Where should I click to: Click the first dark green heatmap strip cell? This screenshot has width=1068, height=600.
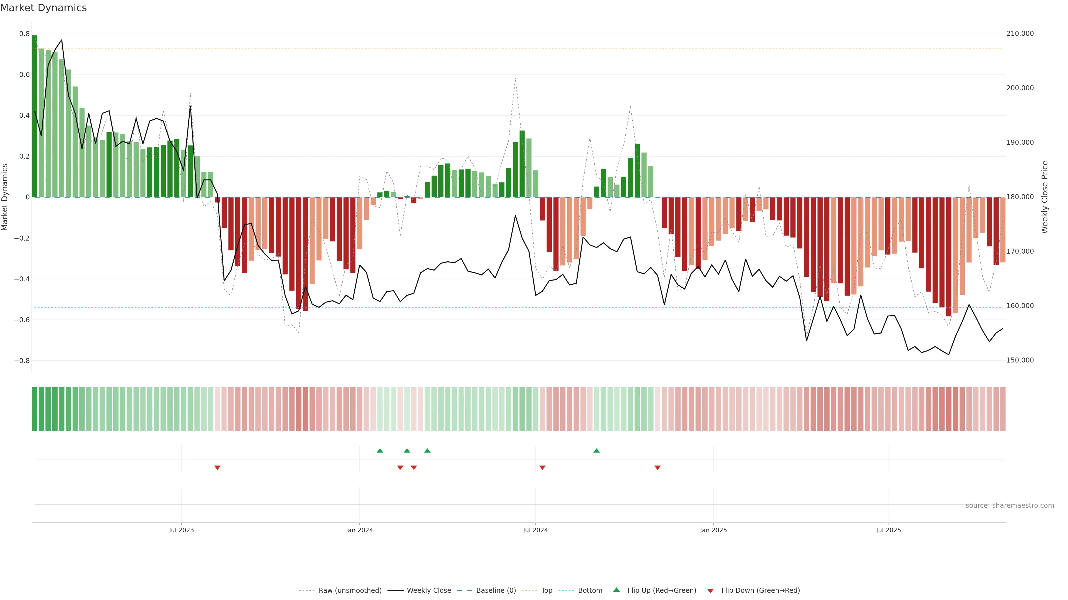[34, 409]
